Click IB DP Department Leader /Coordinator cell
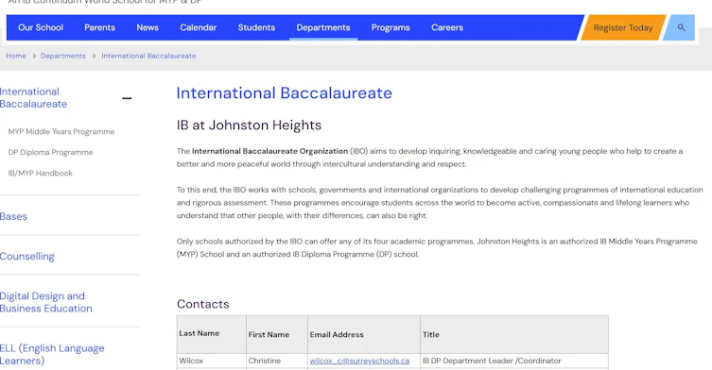The height and width of the screenshot is (370, 712). (x=514, y=361)
